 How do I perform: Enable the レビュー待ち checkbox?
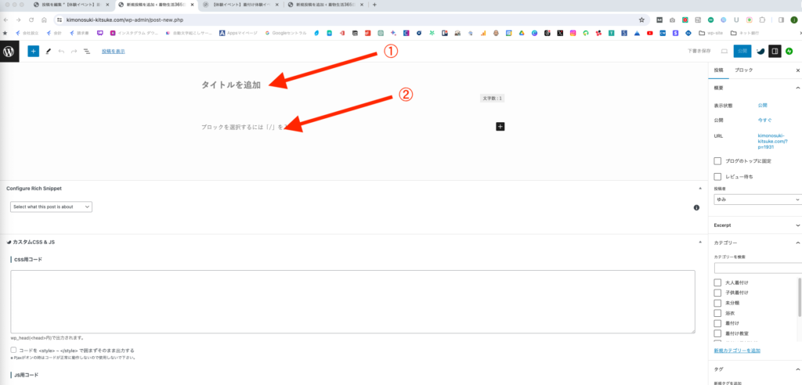pyautogui.click(x=717, y=176)
